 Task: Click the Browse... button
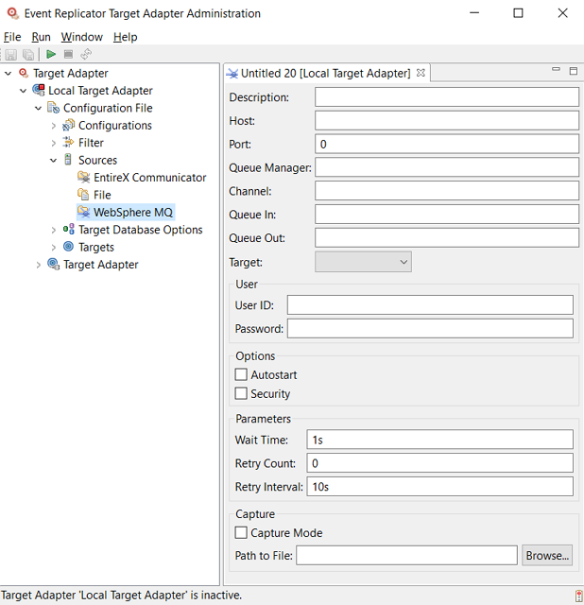547,556
